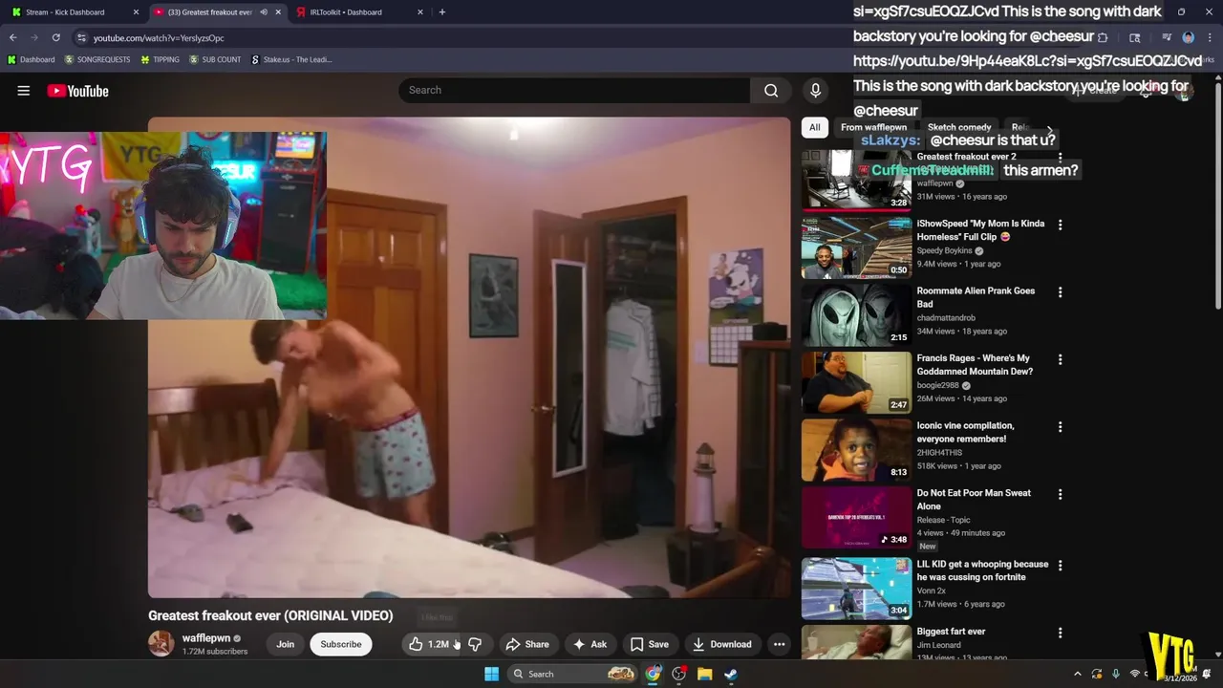This screenshot has height=688, width=1223.
Task: Open Francis Rages Mountain Dew thumbnail
Action: (856, 382)
